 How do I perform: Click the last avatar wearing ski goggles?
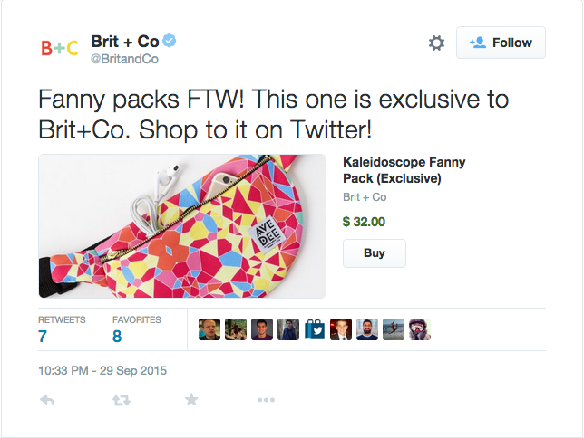click(x=419, y=329)
